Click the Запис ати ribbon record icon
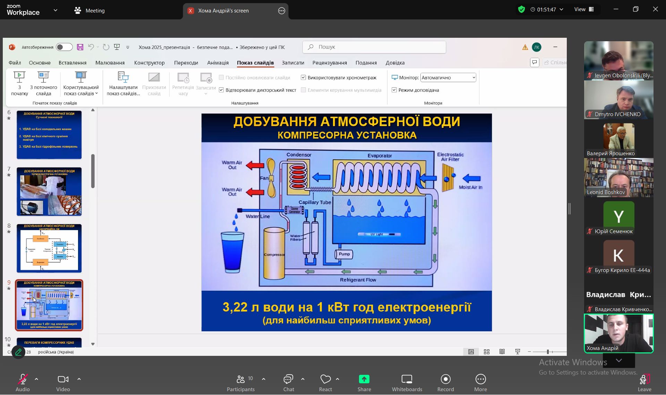The image size is (666, 395). [206, 78]
